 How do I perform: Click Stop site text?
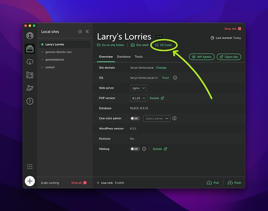click(230, 29)
